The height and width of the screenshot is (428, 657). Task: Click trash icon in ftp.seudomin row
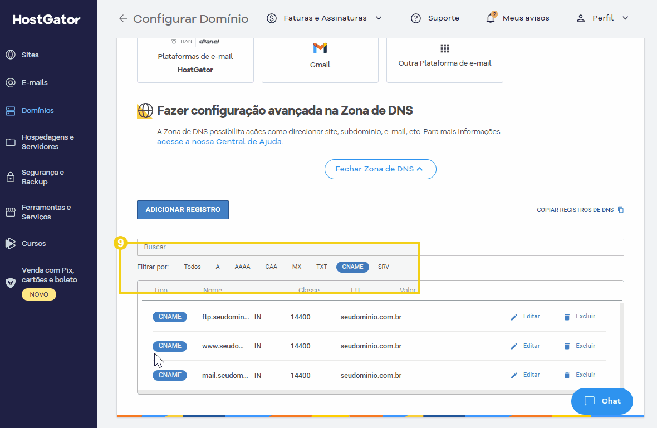pos(567,317)
